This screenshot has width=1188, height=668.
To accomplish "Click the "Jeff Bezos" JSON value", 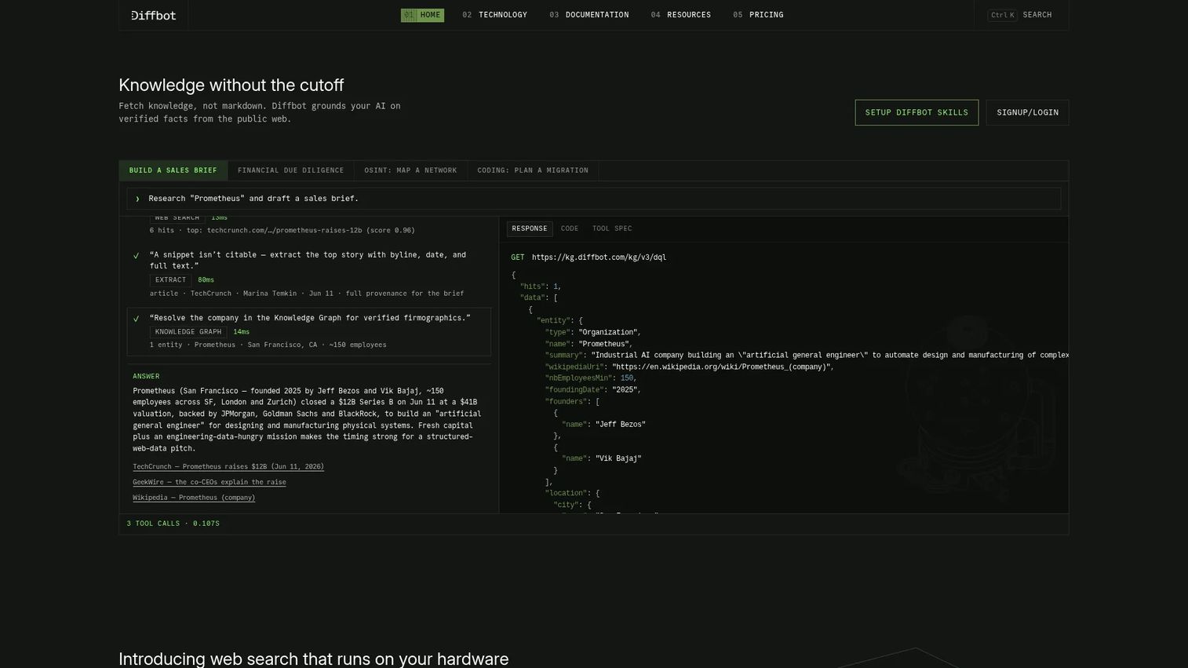I will 621,425.
